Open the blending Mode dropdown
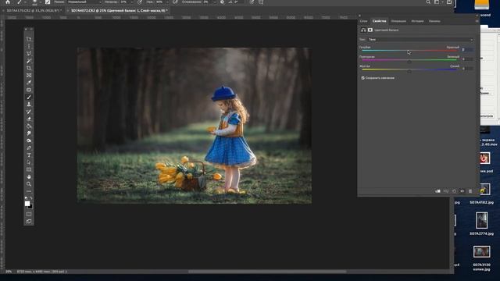Viewport: 500px width, 281px height. (84, 2)
